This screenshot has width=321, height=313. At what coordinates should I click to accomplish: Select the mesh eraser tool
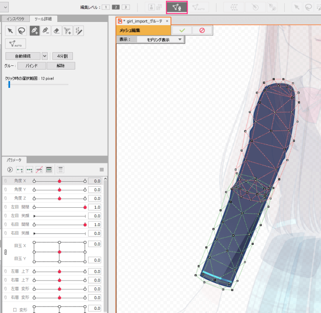point(56,30)
